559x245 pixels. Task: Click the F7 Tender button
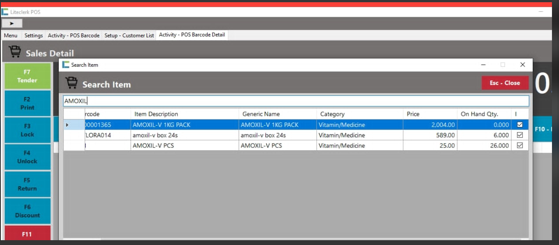point(27,76)
